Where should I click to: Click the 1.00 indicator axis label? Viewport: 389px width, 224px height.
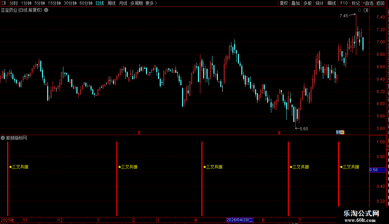click(380, 142)
